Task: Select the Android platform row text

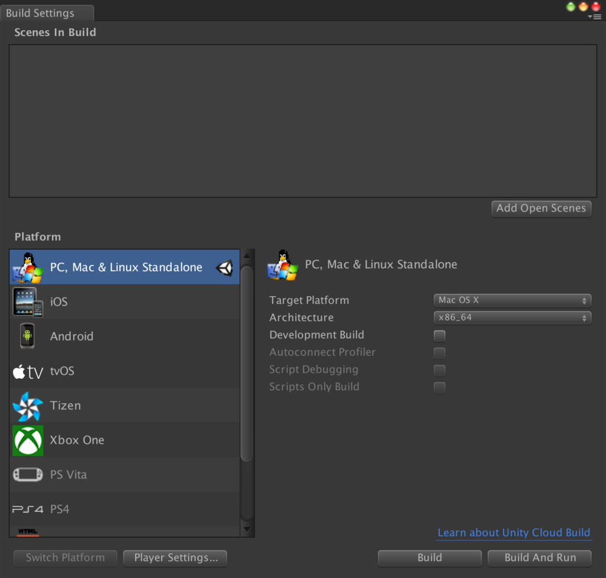Action: [x=72, y=336]
